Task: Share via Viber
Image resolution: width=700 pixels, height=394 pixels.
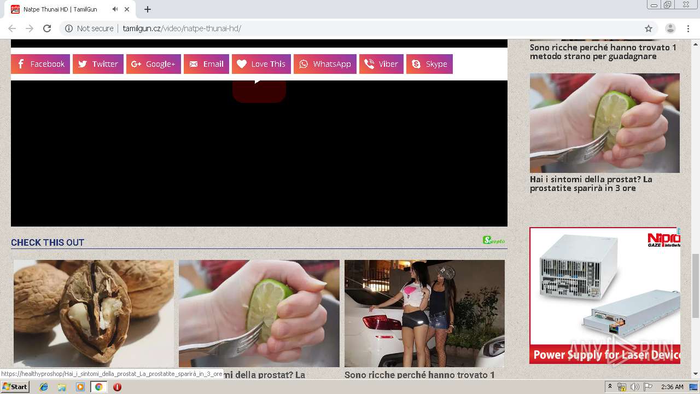Action: pos(381,64)
